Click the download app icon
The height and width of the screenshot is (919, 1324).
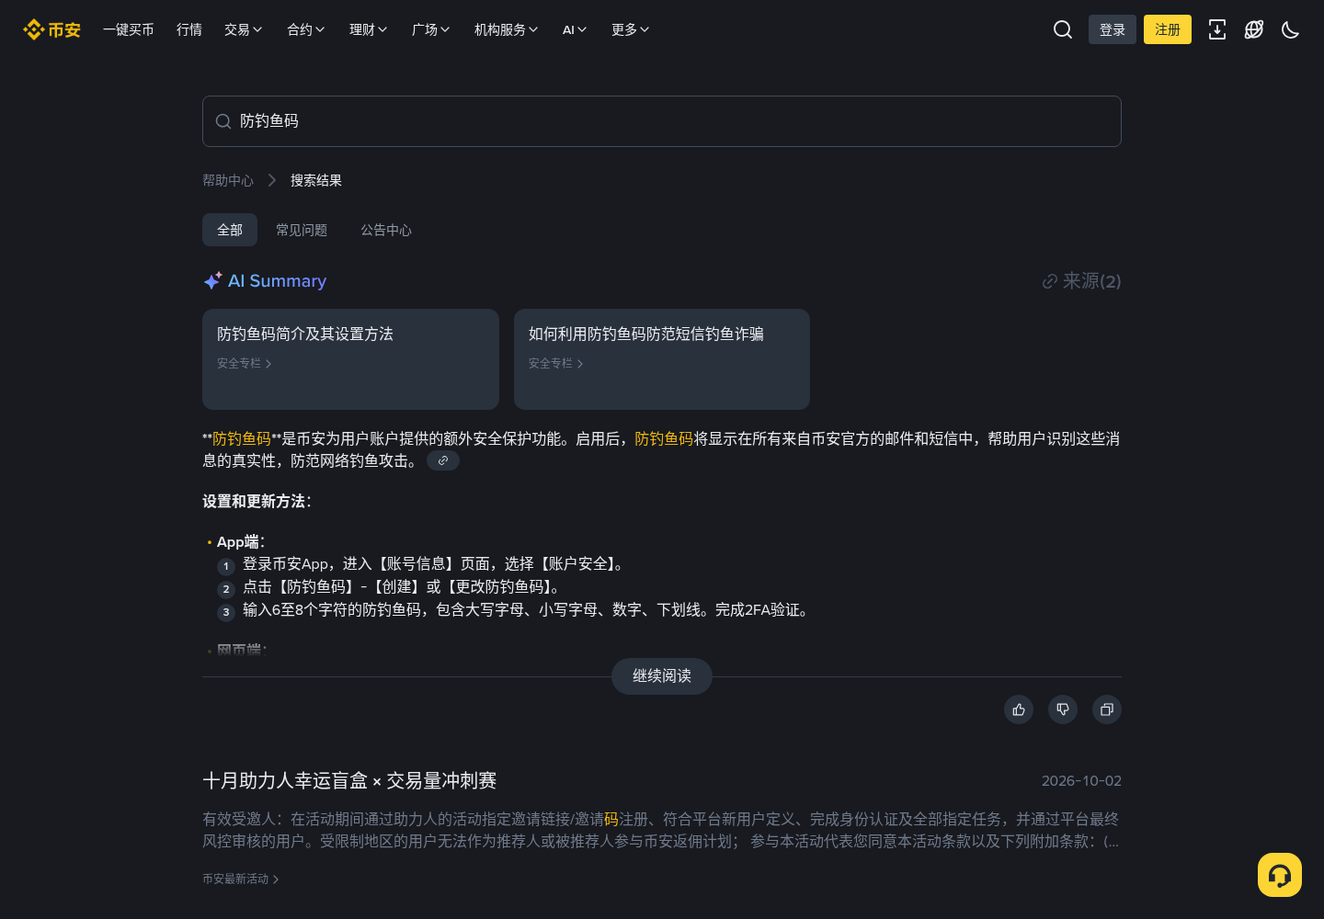[x=1217, y=29]
